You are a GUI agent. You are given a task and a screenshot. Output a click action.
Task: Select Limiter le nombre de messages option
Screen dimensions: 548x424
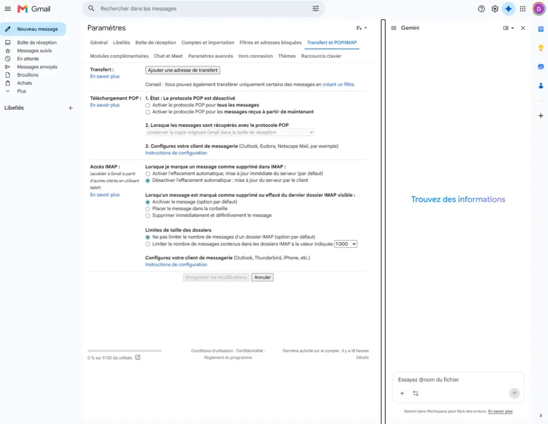[148, 244]
